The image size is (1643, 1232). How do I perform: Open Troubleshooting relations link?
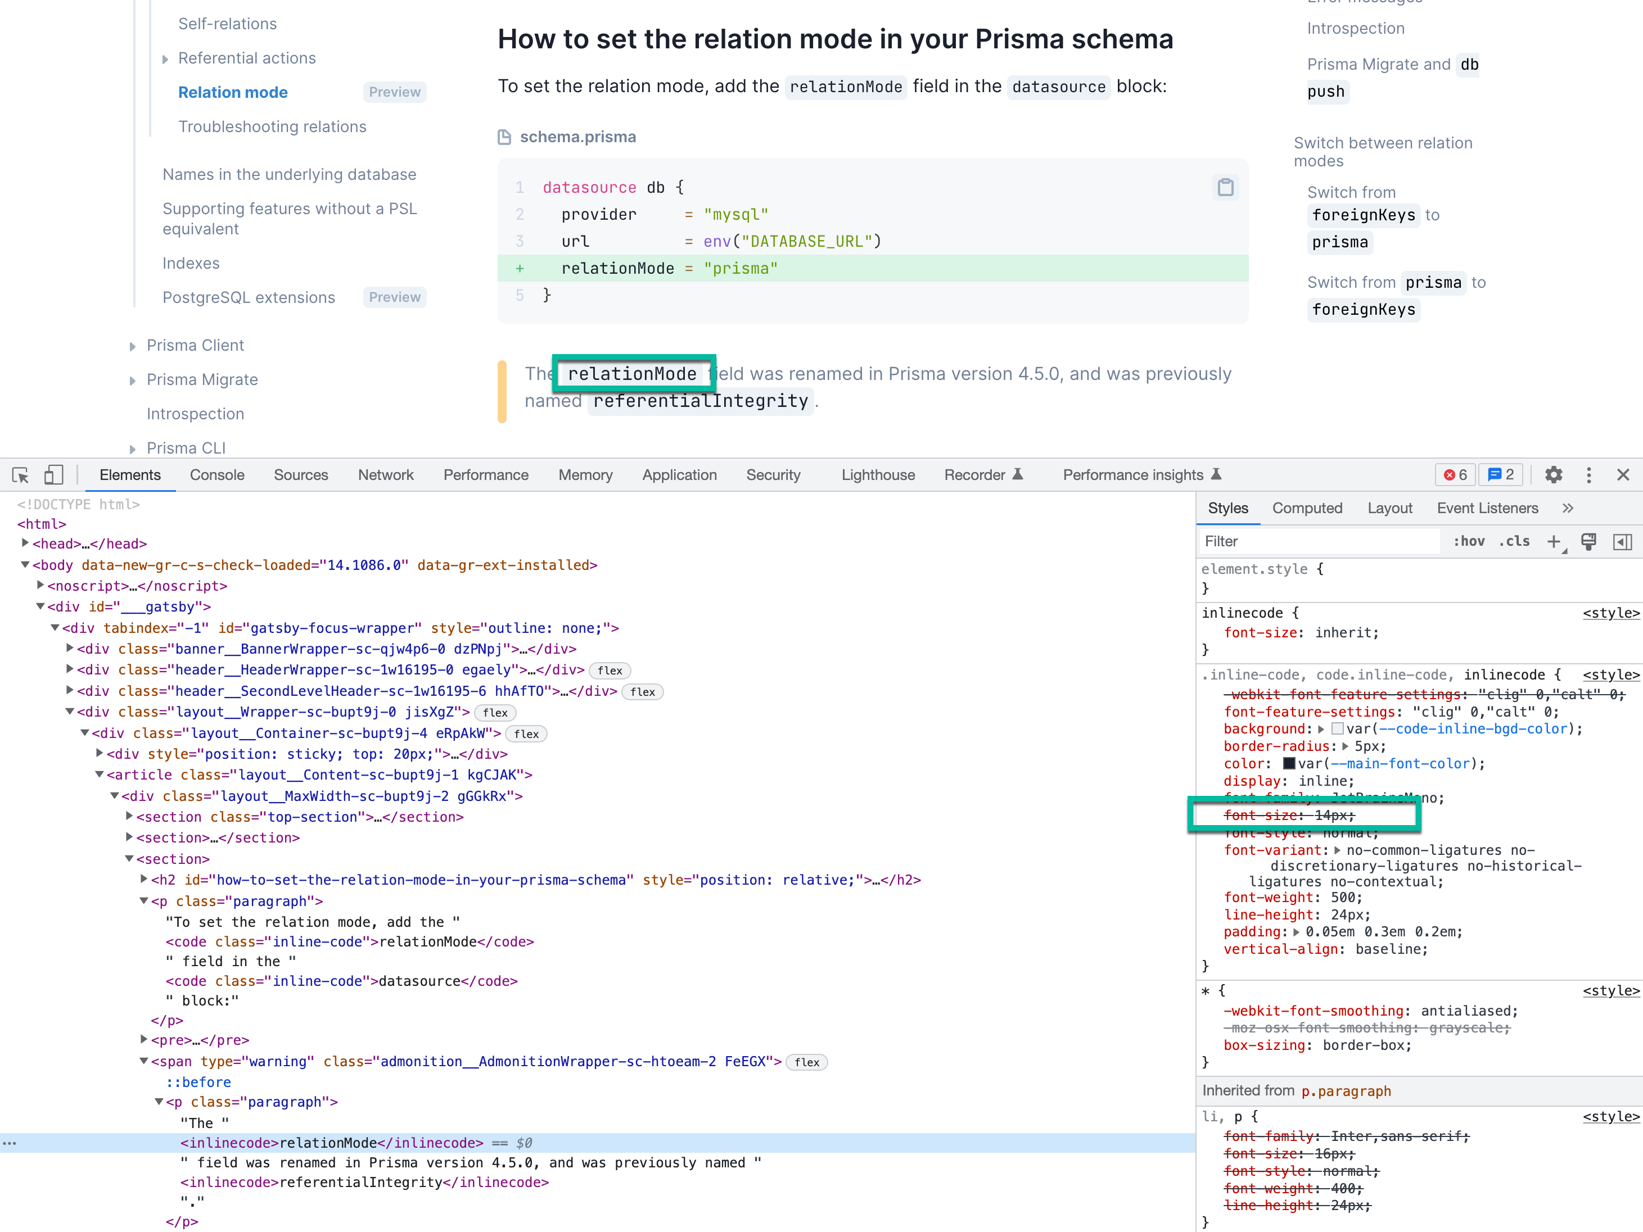point(272,127)
